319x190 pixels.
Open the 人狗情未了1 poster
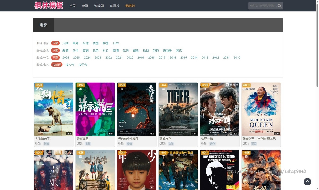coord(54,109)
